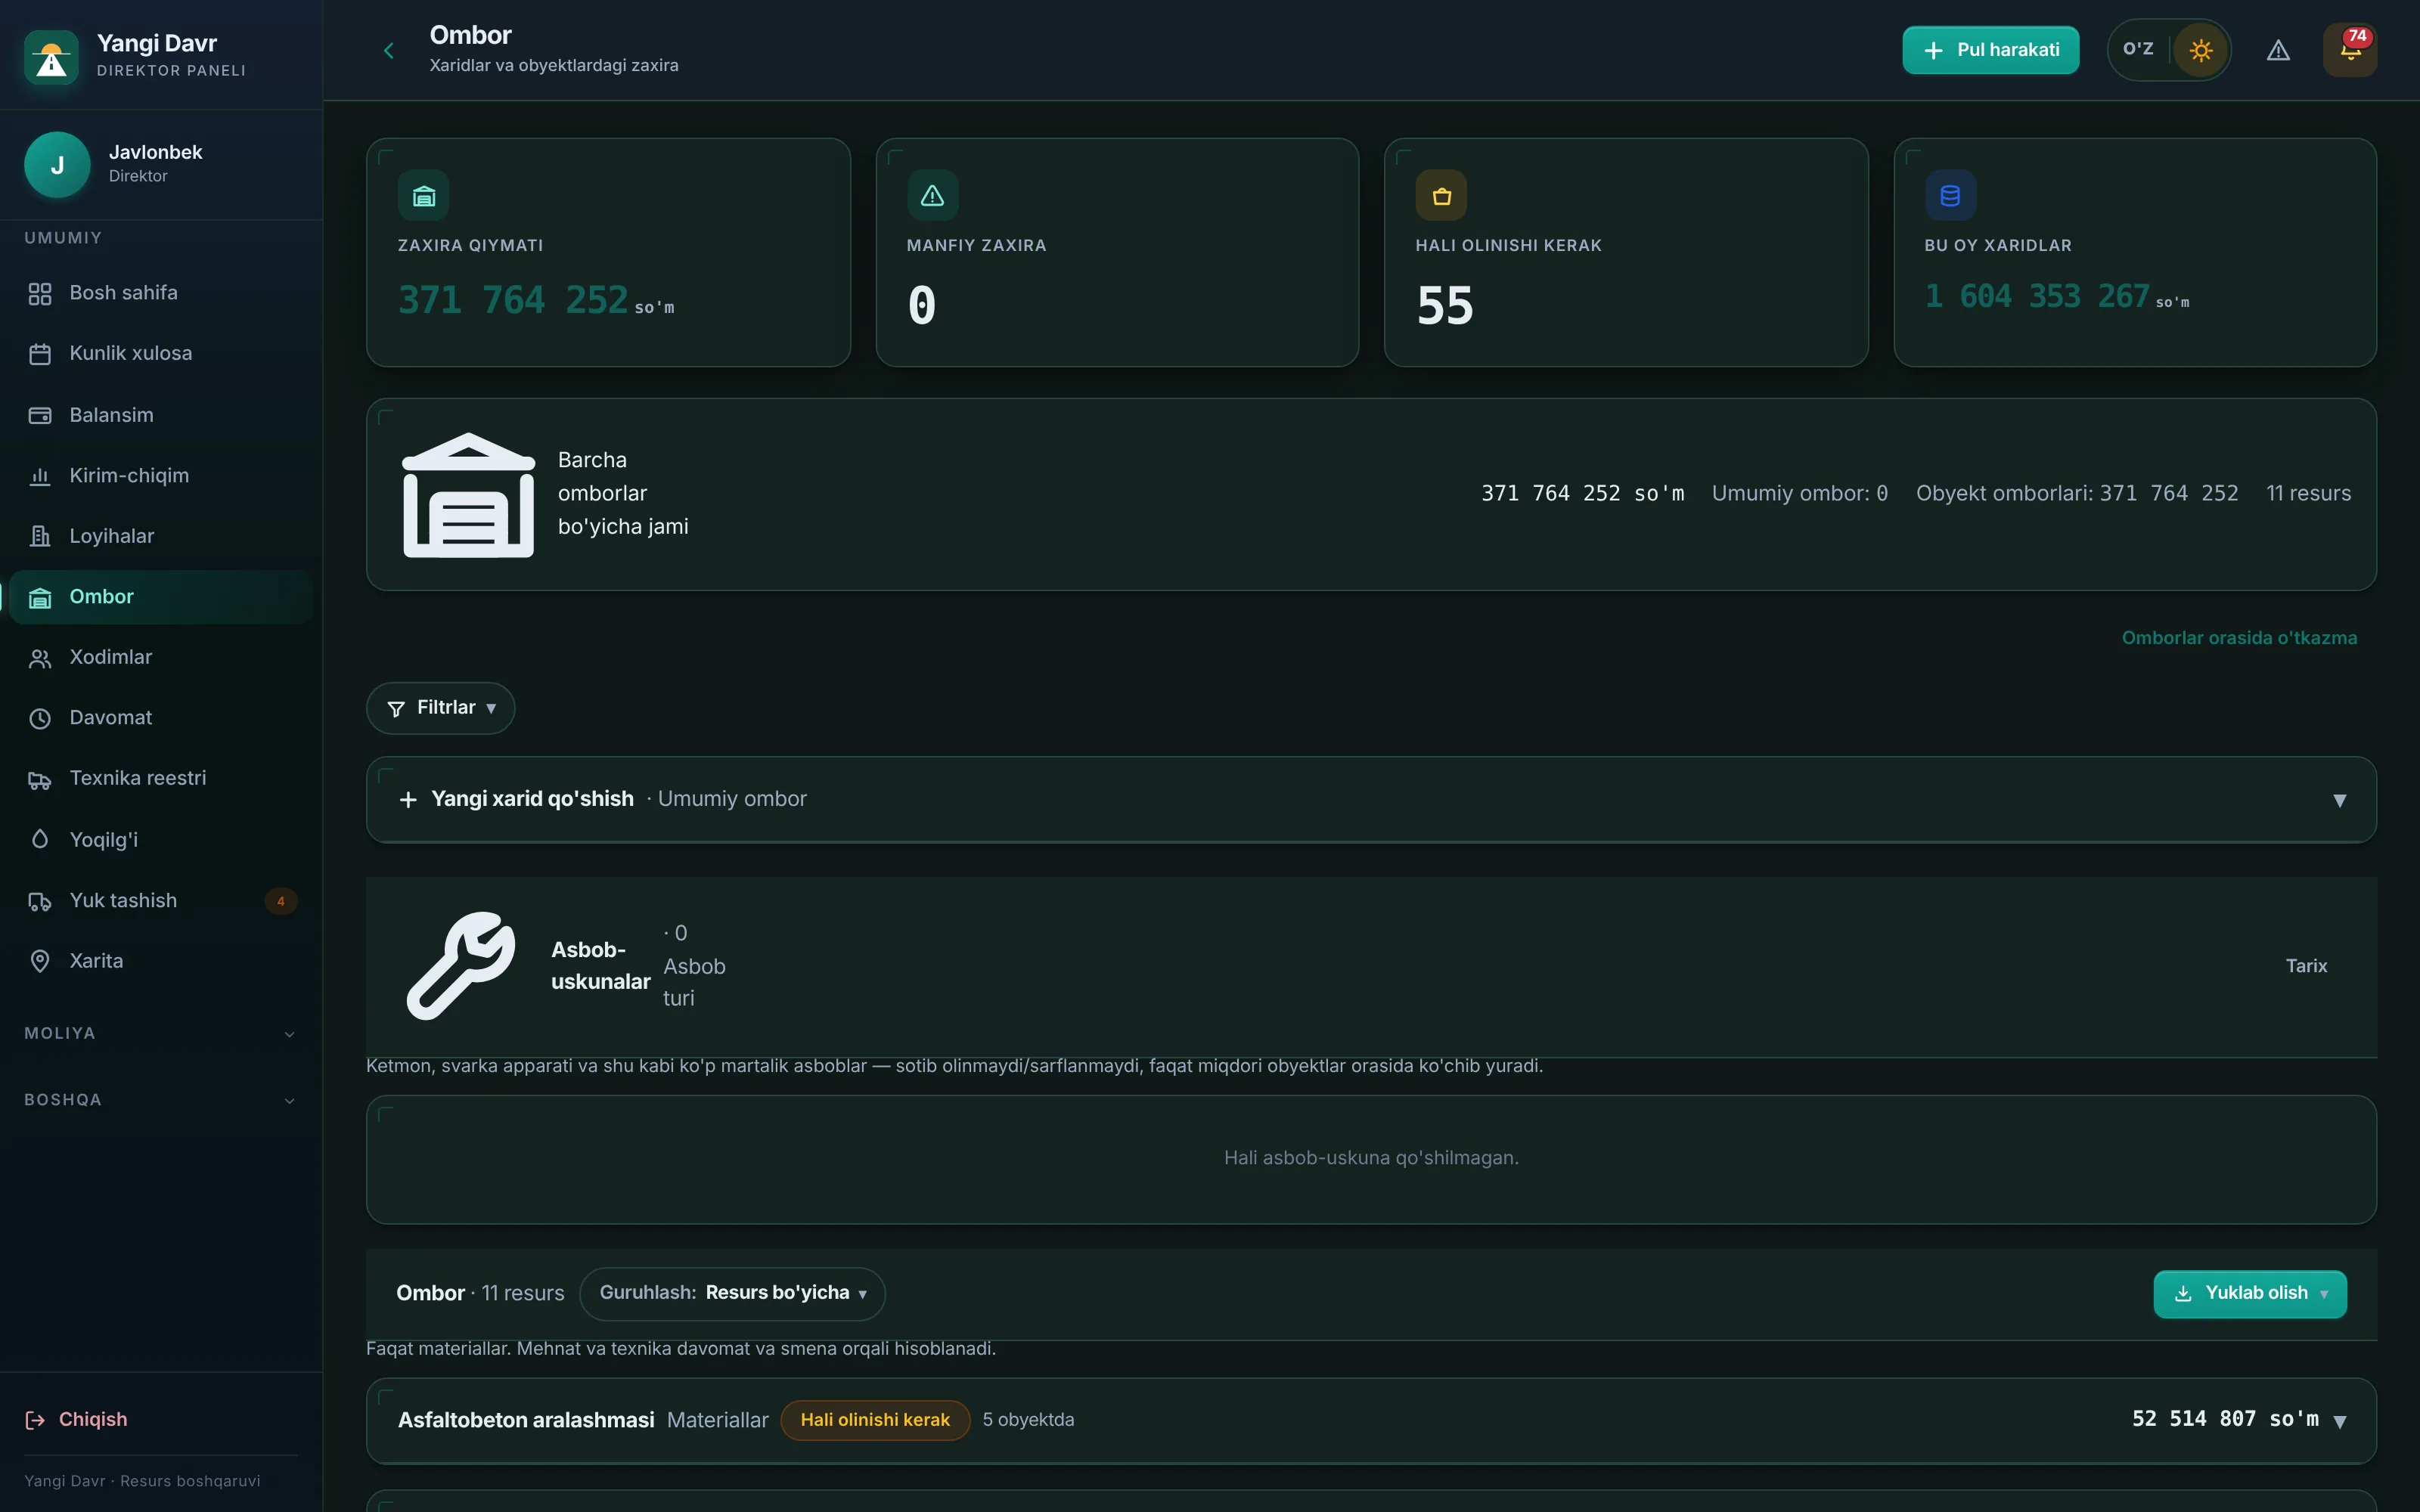Open Bosh sahifa in sidebar
The width and height of the screenshot is (2420, 1512).
tap(161, 293)
